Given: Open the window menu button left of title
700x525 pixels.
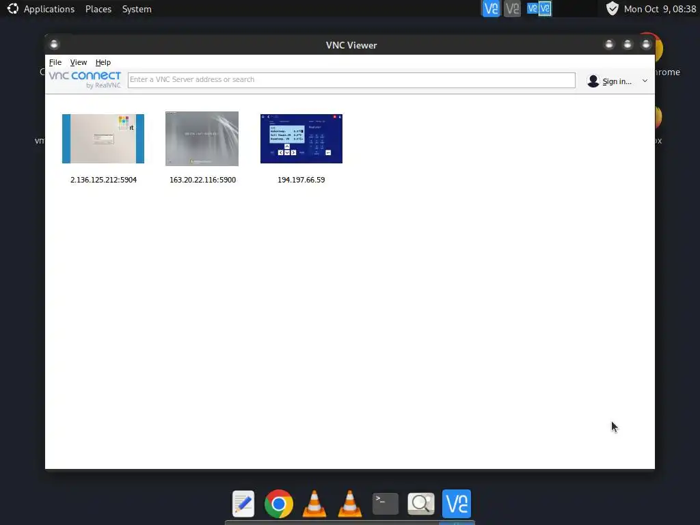Looking at the screenshot, I should click(x=54, y=44).
